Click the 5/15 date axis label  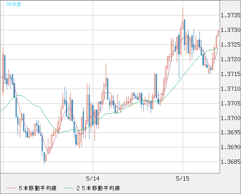[183, 178]
